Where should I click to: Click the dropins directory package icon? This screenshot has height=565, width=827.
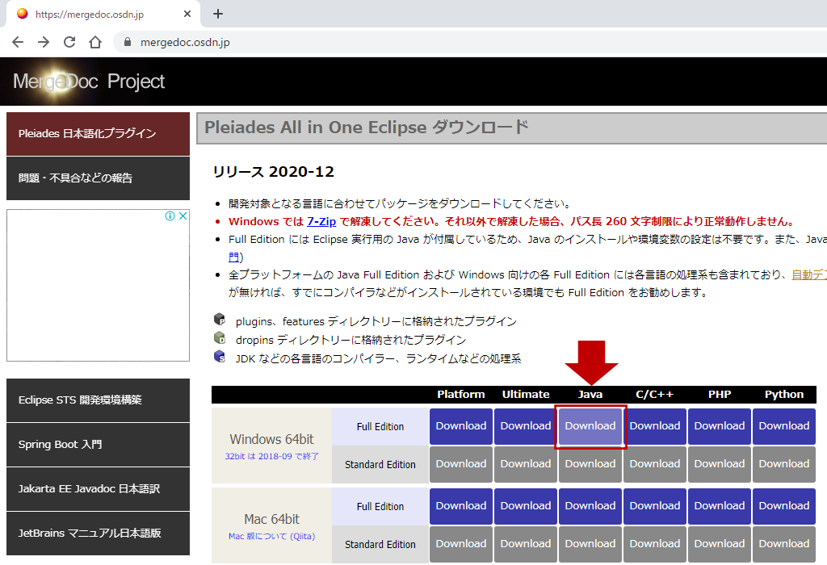pyautogui.click(x=220, y=338)
